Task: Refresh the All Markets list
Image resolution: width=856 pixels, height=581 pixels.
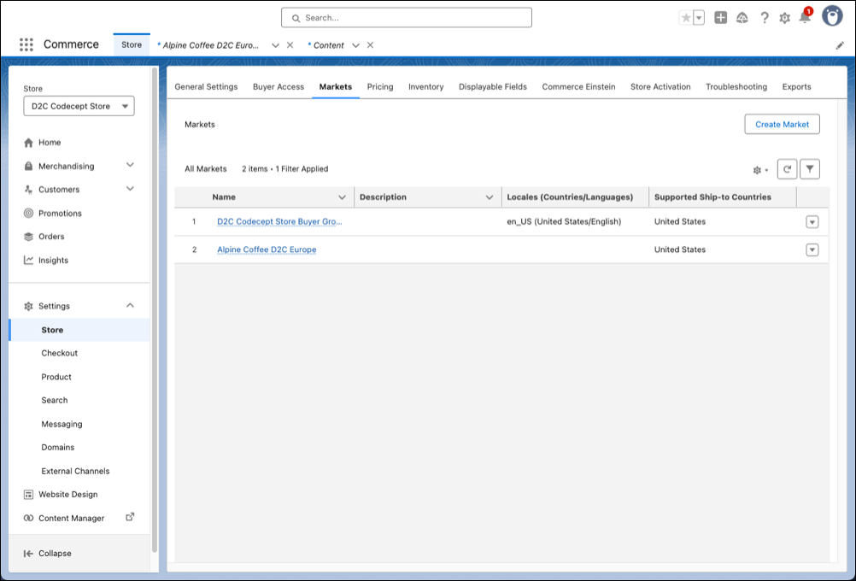Action: click(x=787, y=169)
